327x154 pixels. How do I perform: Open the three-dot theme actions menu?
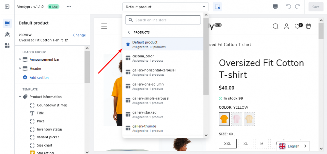(x=69, y=7)
